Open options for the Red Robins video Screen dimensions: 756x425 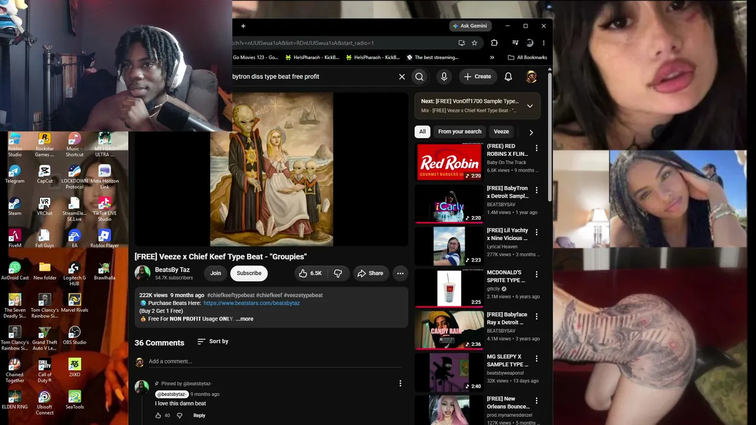tap(536, 148)
